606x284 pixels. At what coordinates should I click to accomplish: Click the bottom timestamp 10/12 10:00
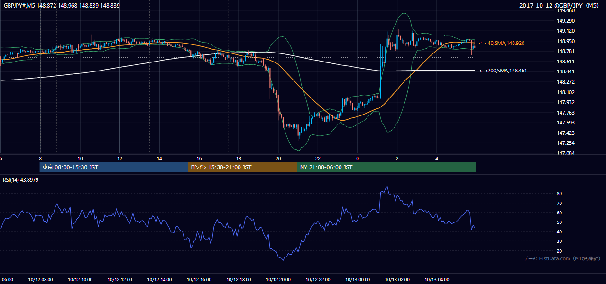[80, 280]
